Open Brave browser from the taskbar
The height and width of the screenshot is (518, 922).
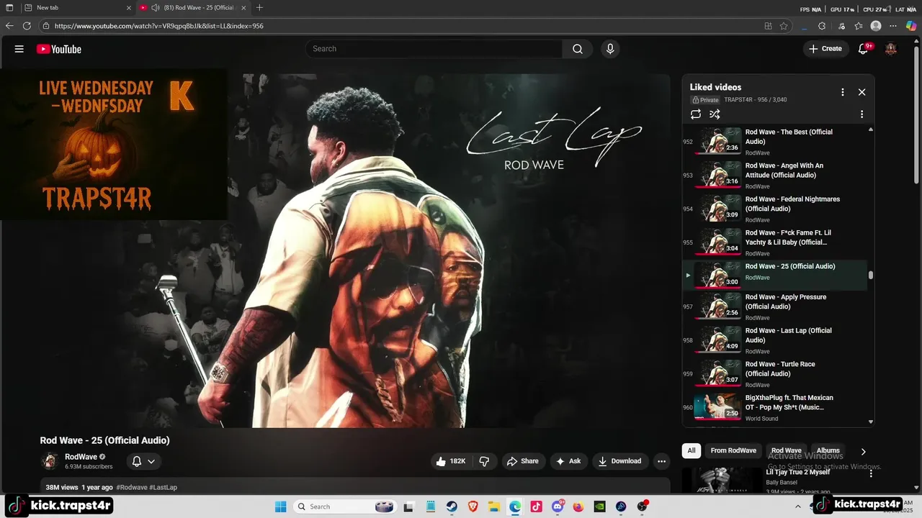click(473, 506)
